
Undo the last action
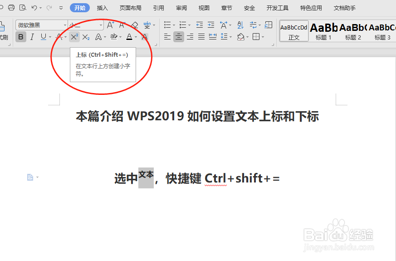click(34, 8)
